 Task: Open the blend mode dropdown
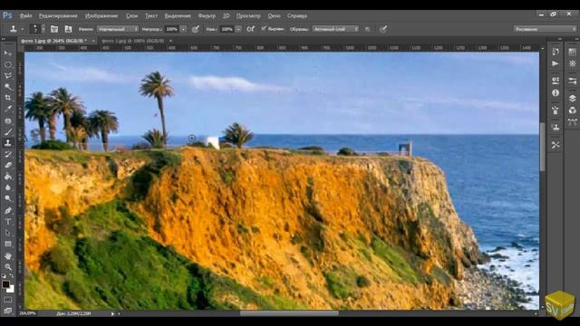coord(118,29)
